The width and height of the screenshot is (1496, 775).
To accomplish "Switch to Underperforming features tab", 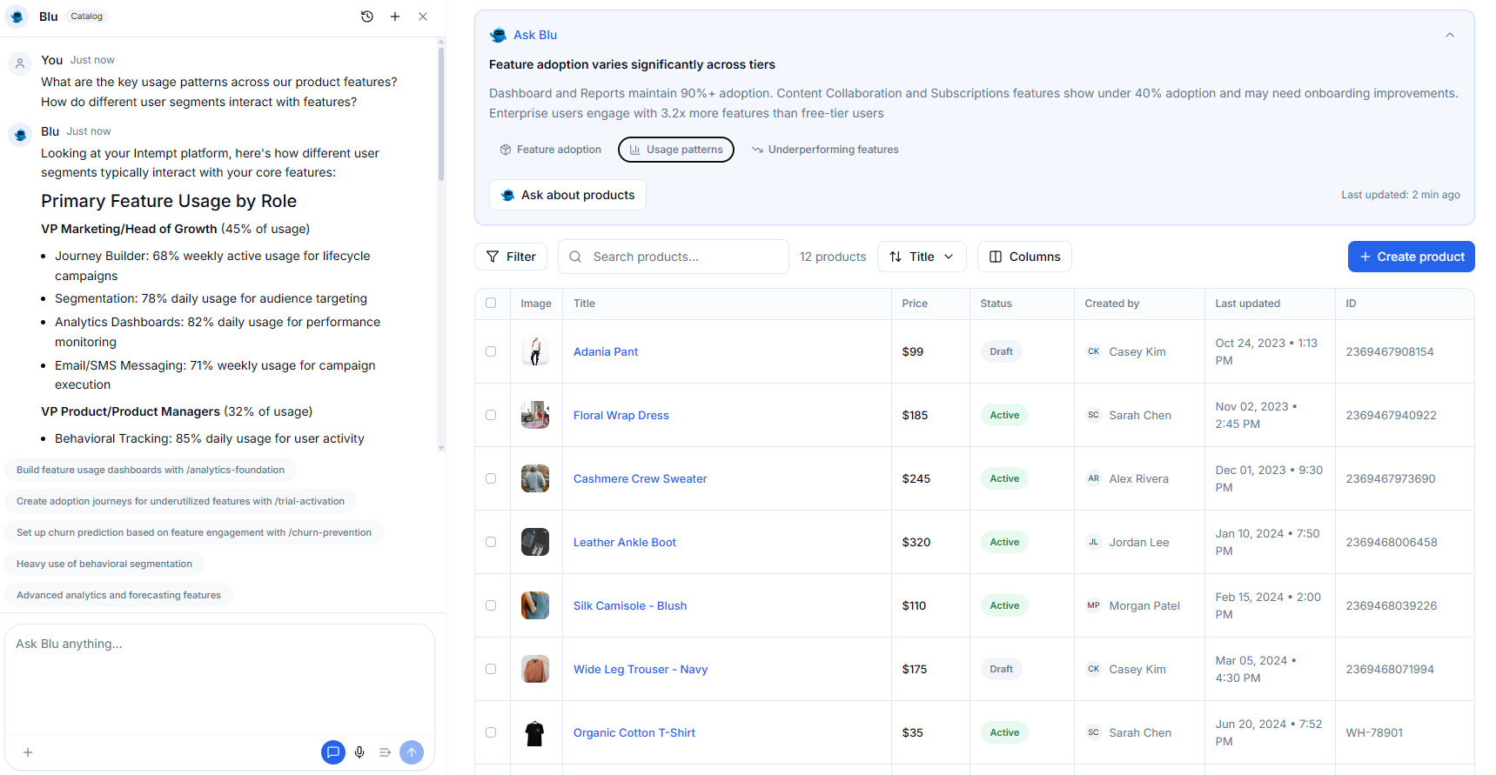I will (x=825, y=150).
